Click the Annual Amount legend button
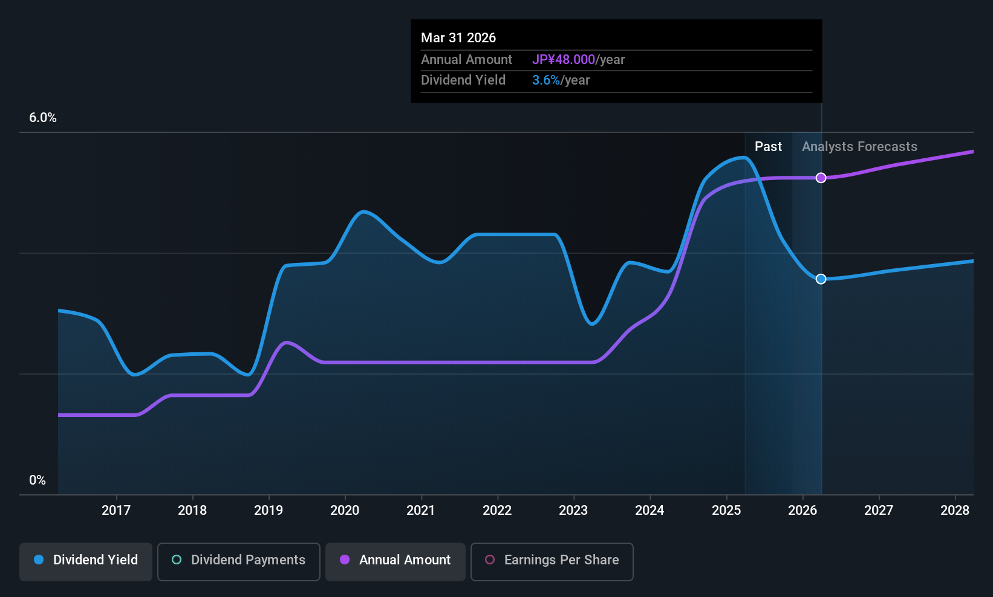 click(395, 562)
